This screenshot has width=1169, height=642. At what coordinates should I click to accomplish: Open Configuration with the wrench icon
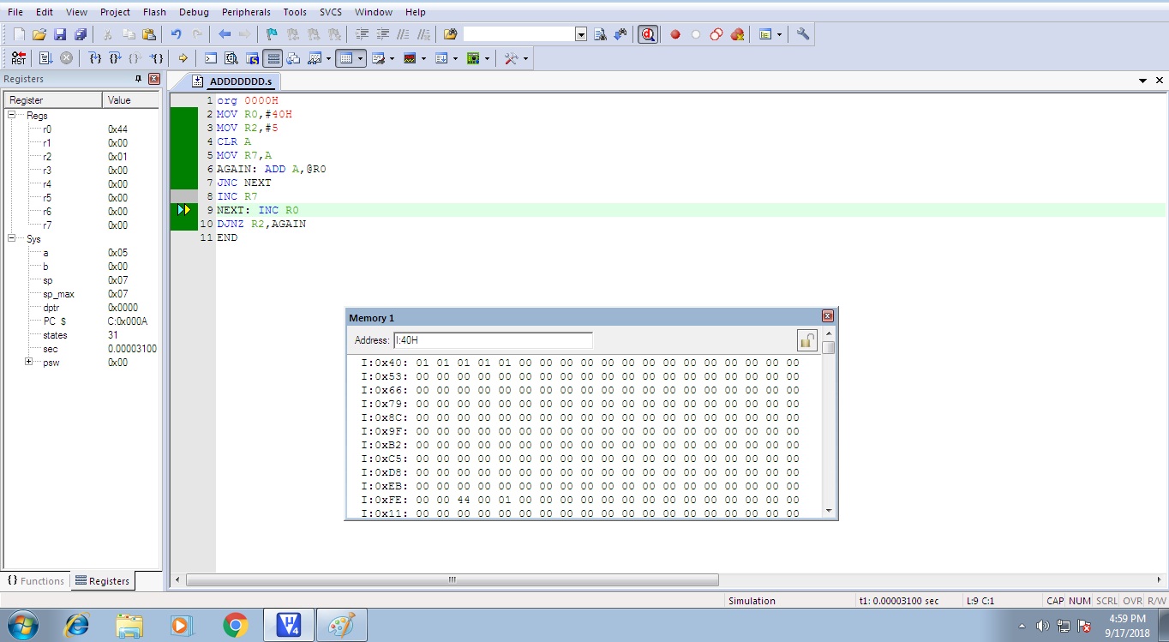pos(802,34)
